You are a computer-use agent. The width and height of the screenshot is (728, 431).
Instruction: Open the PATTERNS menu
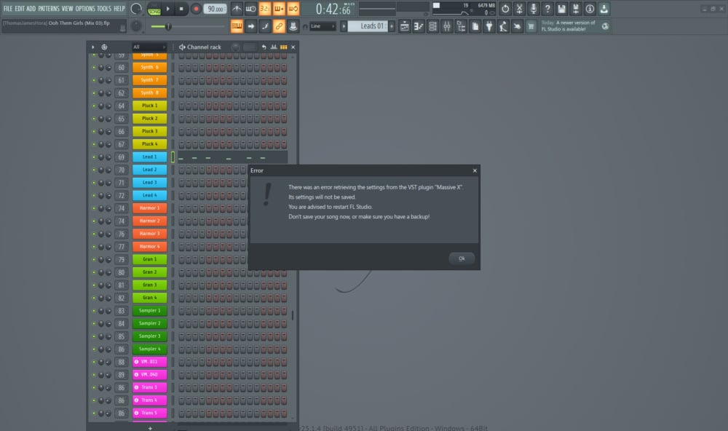click(x=49, y=8)
